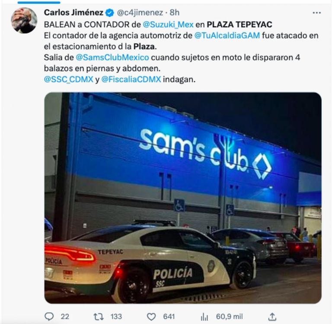Open the @SSC_CDMX mention
This screenshot has width=332, height=324.
[x=69, y=79]
